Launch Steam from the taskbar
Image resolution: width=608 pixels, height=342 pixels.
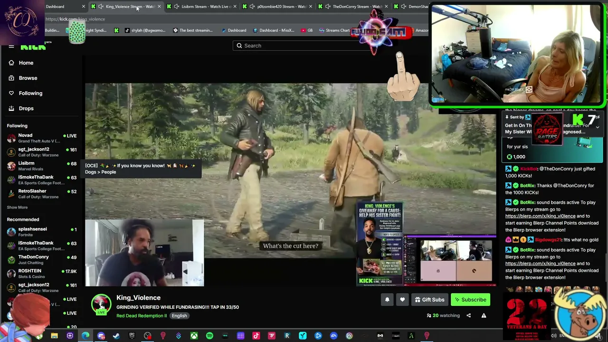point(116,336)
